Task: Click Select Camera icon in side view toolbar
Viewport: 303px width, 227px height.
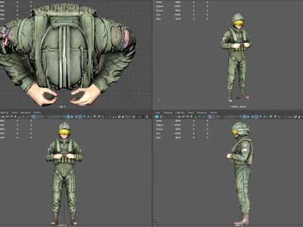Action: 179,117
